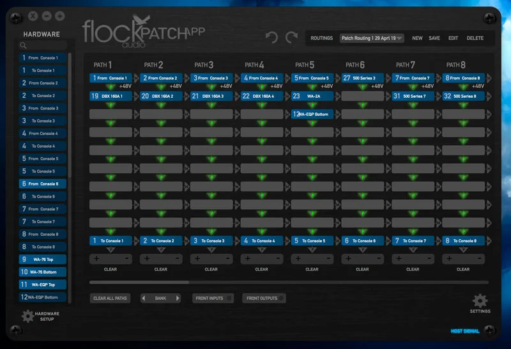
Task: Click the 31 500 Series 7 block in Path 7
Action: point(413,97)
